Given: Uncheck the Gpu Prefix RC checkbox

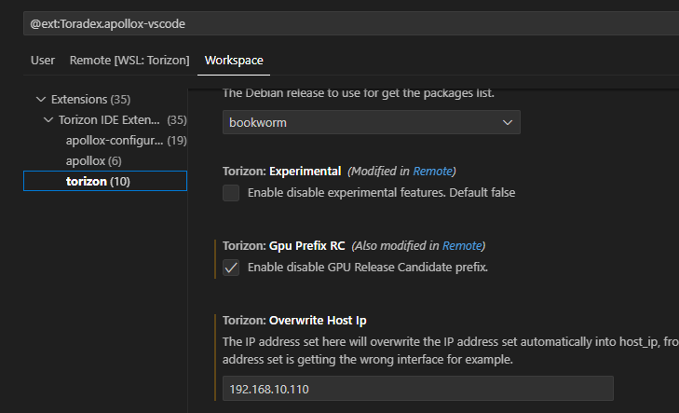Looking at the screenshot, I should coord(231,268).
